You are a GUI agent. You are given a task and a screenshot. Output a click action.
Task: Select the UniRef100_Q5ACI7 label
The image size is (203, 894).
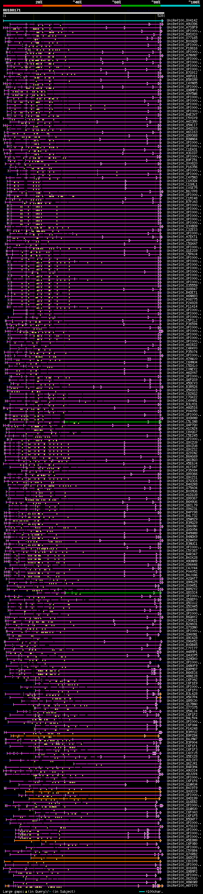(x=182, y=125)
